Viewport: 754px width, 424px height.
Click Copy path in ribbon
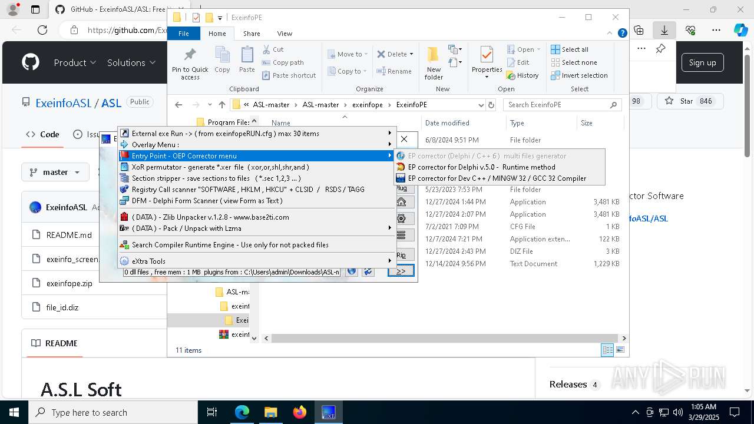(x=283, y=62)
